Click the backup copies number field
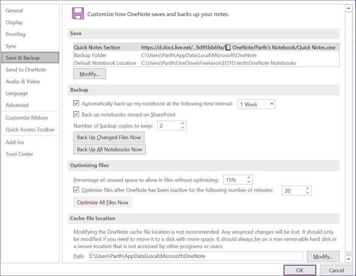The image size is (356, 276). [168, 126]
